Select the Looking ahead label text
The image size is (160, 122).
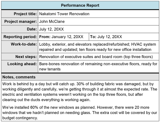tap(22, 64)
